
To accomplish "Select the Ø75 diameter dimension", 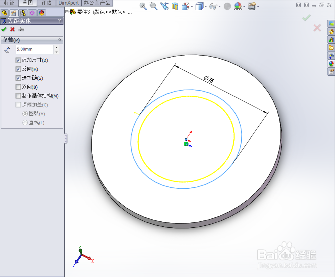I will click(x=209, y=80).
